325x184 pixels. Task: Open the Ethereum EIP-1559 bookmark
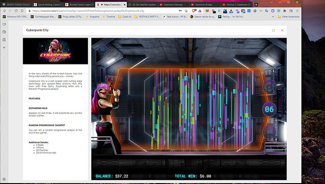tap(15, 16)
